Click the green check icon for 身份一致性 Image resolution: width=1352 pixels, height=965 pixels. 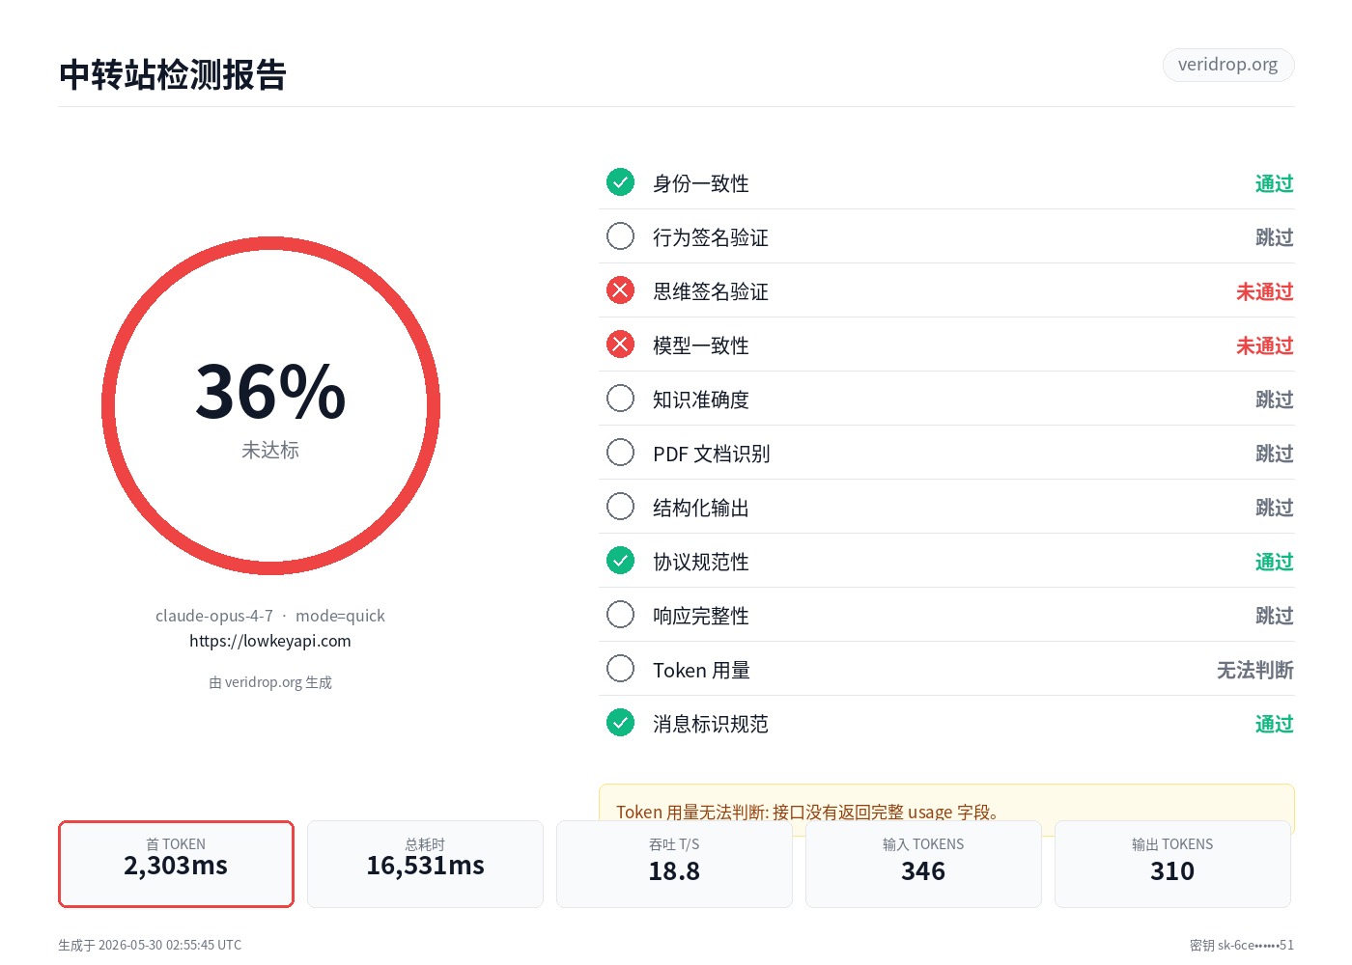[x=620, y=182]
